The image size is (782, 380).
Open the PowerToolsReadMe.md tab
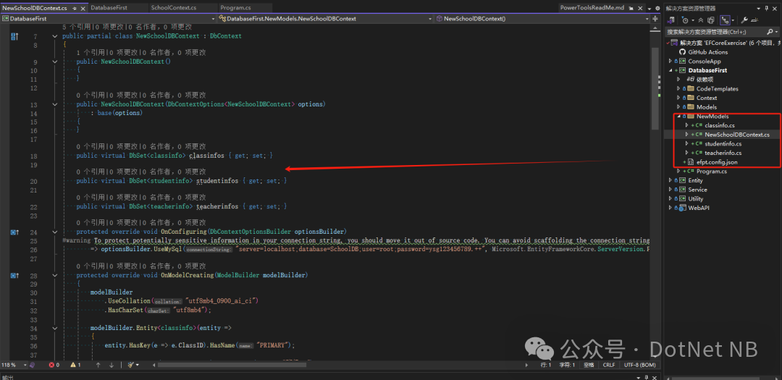[592, 8]
